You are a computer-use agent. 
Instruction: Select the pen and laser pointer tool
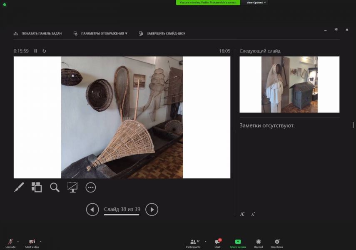[x=19, y=187]
